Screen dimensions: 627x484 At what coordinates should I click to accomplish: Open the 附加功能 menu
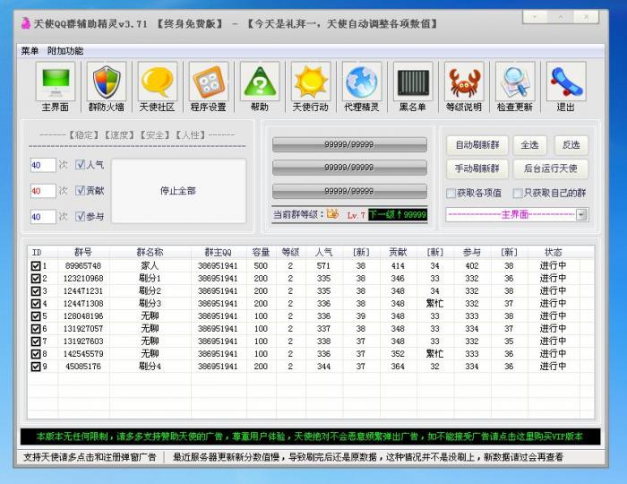click(65, 51)
